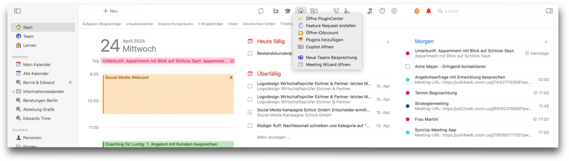Click icon on all-day Unterkunft event bar
This screenshot has width=569, height=161.
pyautogui.click(x=232, y=61)
